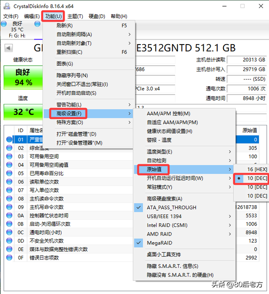Open the 文件(F) menu
269x294 pixels.
pyautogui.click(x=11, y=16)
